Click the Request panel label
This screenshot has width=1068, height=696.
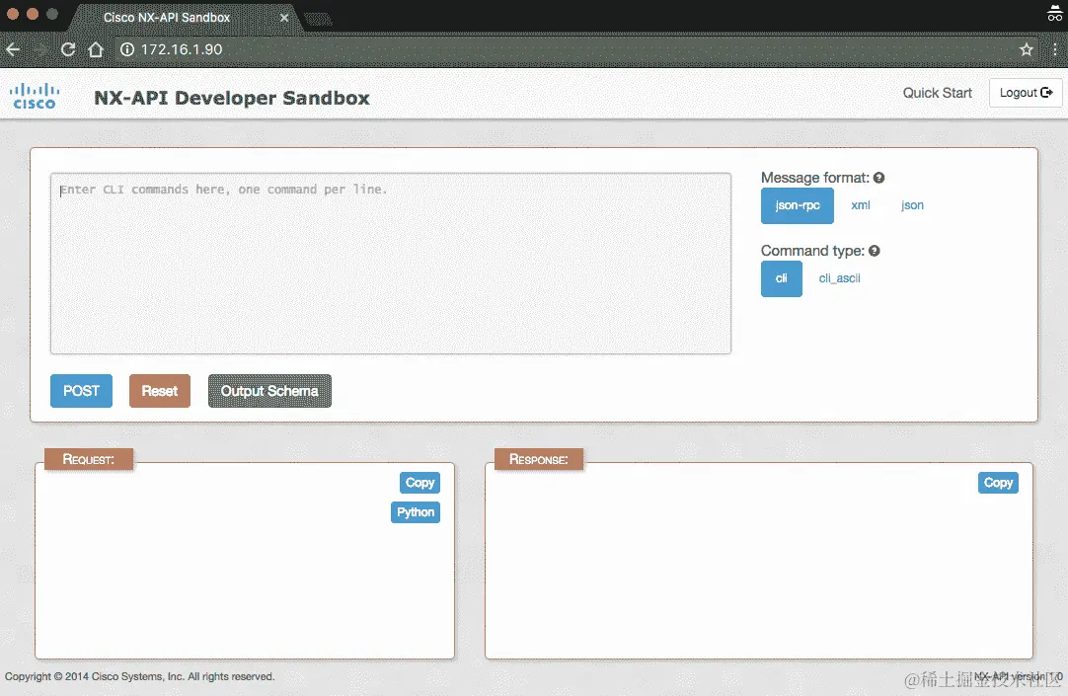click(x=89, y=460)
